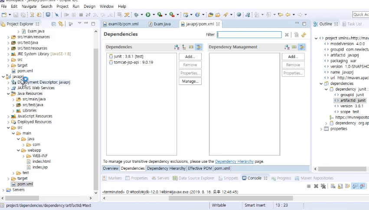The height and width of the screenshot is (210, 369).
Task: Expand the Deployed Resources tree node
Action: (8, 122)
